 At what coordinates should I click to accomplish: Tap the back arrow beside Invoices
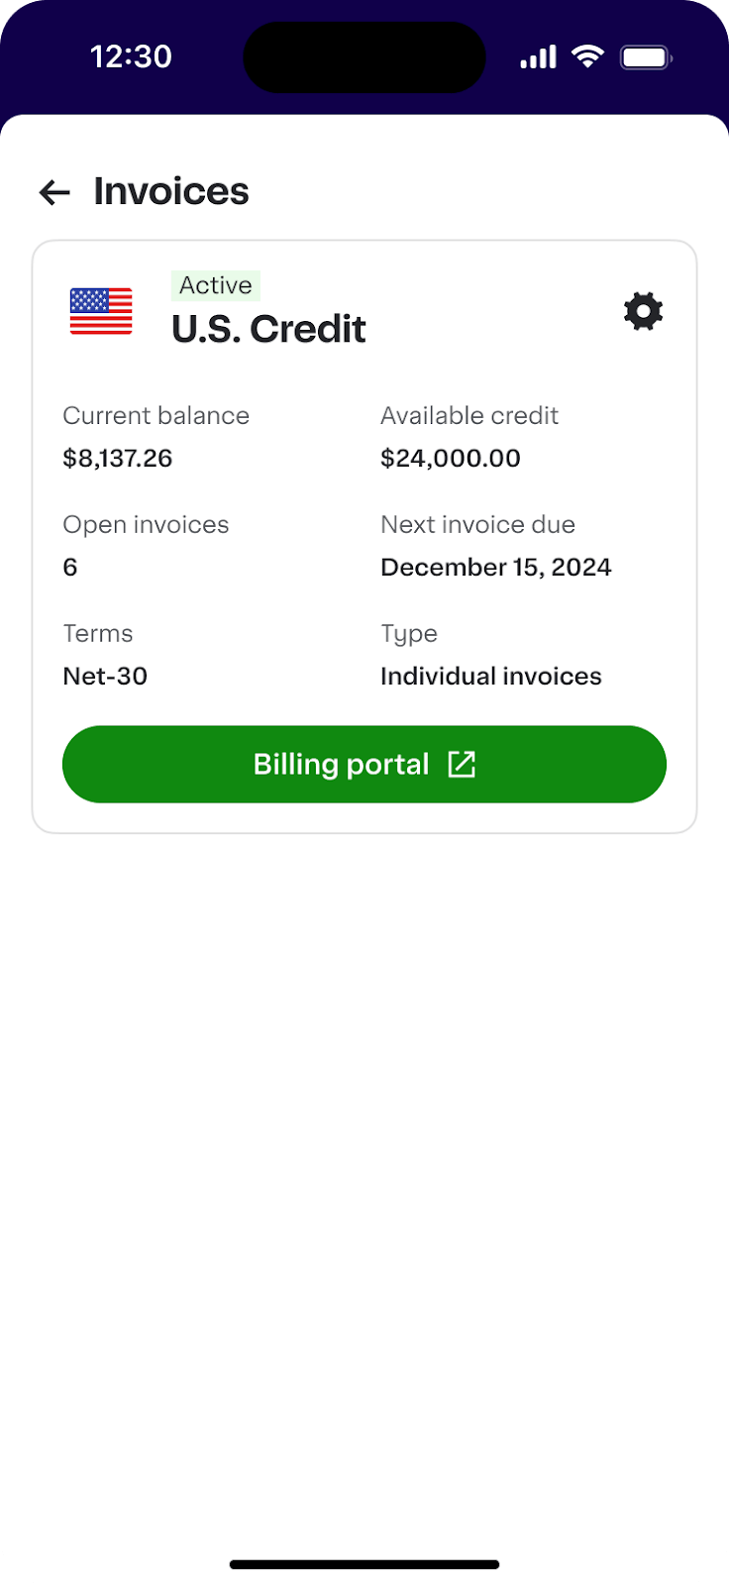(x=54, y=192)
